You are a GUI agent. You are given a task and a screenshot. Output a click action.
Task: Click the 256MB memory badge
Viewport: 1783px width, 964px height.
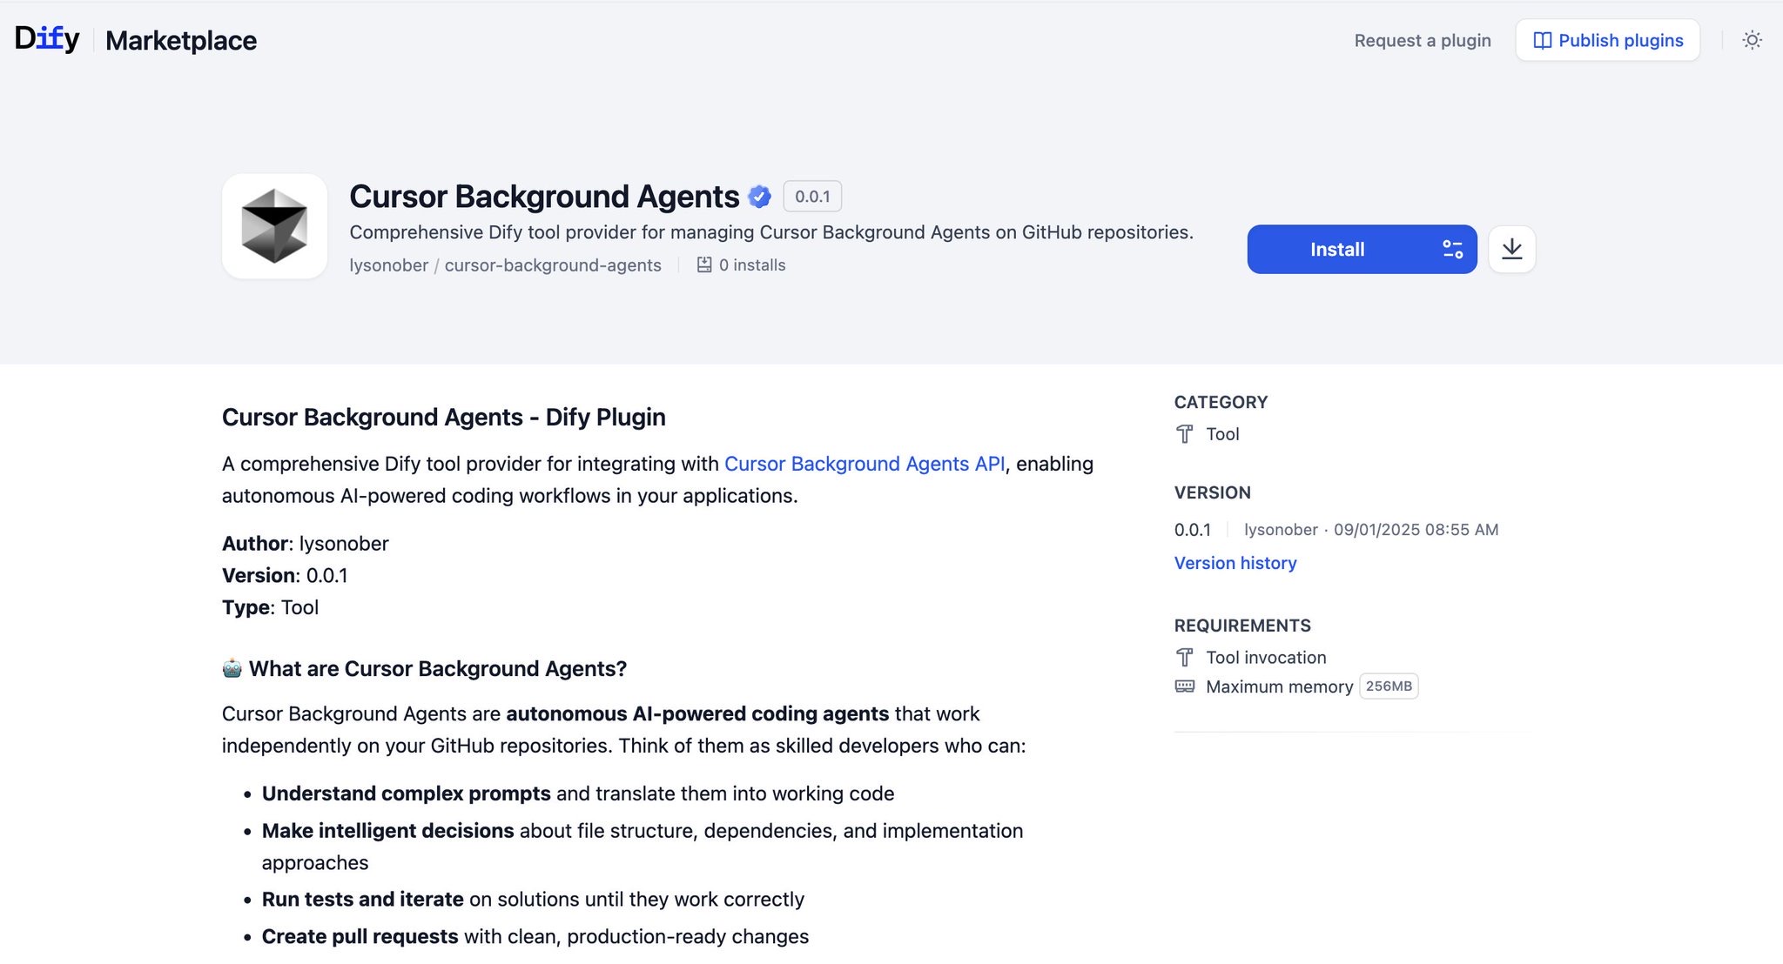click(x=1389, y=686)
